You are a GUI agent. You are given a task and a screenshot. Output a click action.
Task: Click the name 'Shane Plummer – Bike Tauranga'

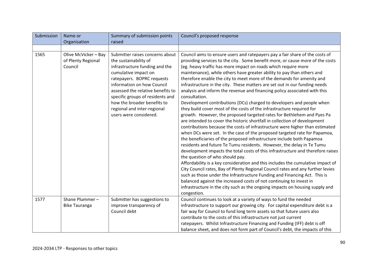pyautogui.click(x=81, y=202)
